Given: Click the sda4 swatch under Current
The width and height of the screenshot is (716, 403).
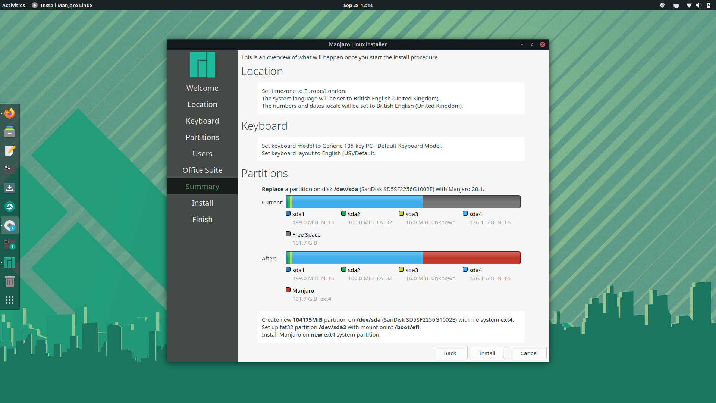Looking at the screenshot, I should [465, 213].
